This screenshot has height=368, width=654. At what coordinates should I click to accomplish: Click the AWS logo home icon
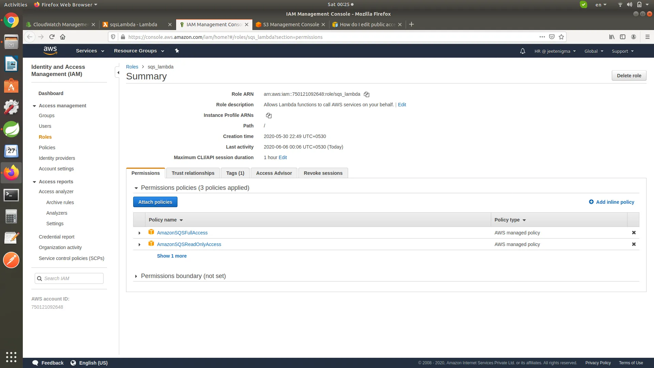(50, 50)
